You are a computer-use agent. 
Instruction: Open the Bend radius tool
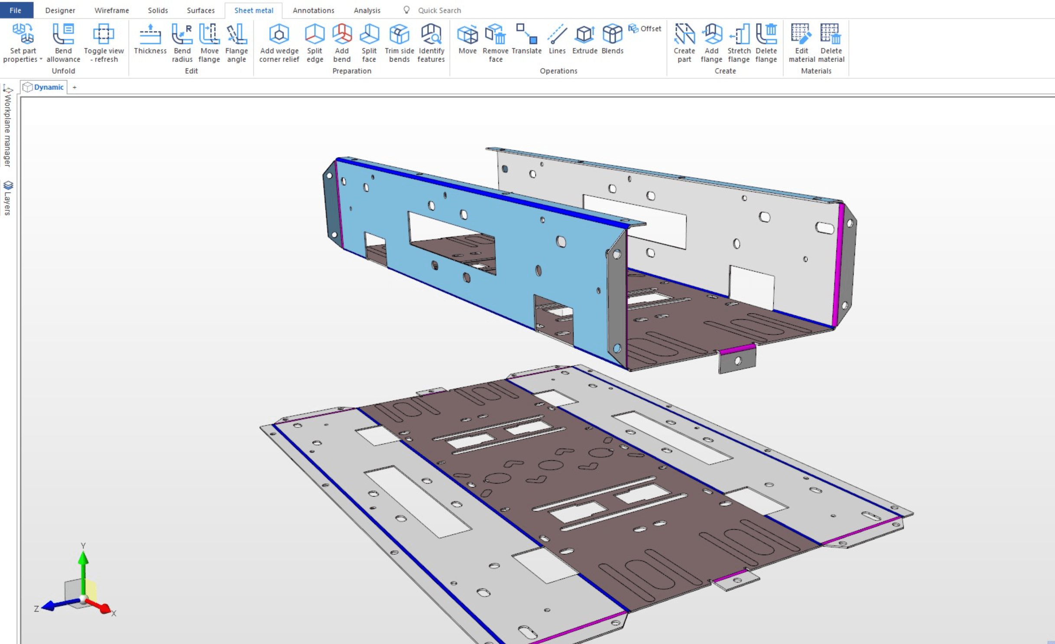tap(182, 41)
